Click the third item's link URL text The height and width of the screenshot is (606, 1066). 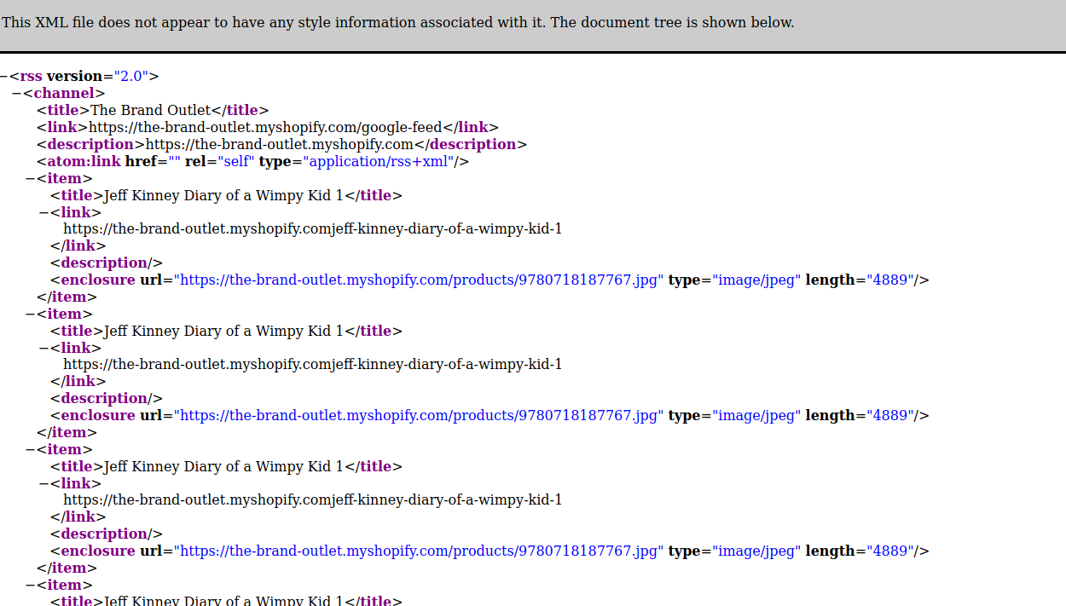pyautogui.click(x=313, y=499)
